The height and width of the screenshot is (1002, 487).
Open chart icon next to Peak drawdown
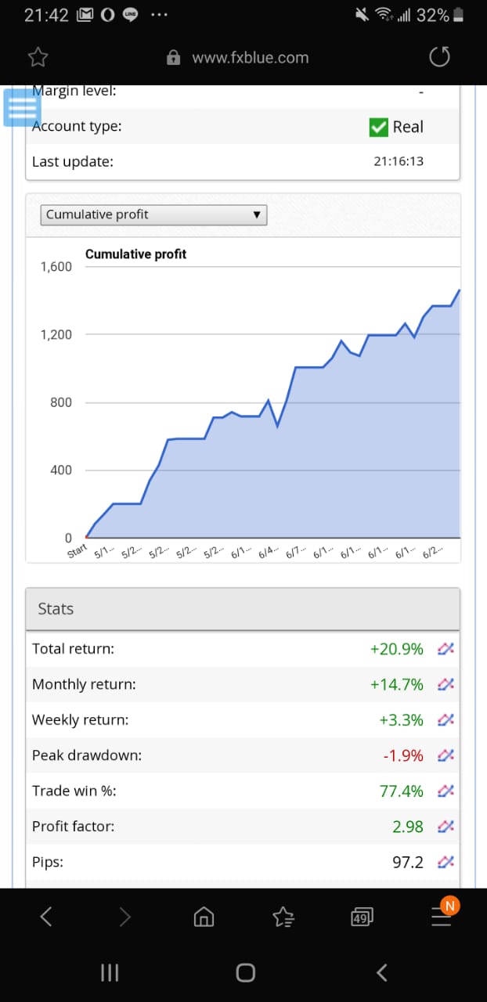(446, 755)
